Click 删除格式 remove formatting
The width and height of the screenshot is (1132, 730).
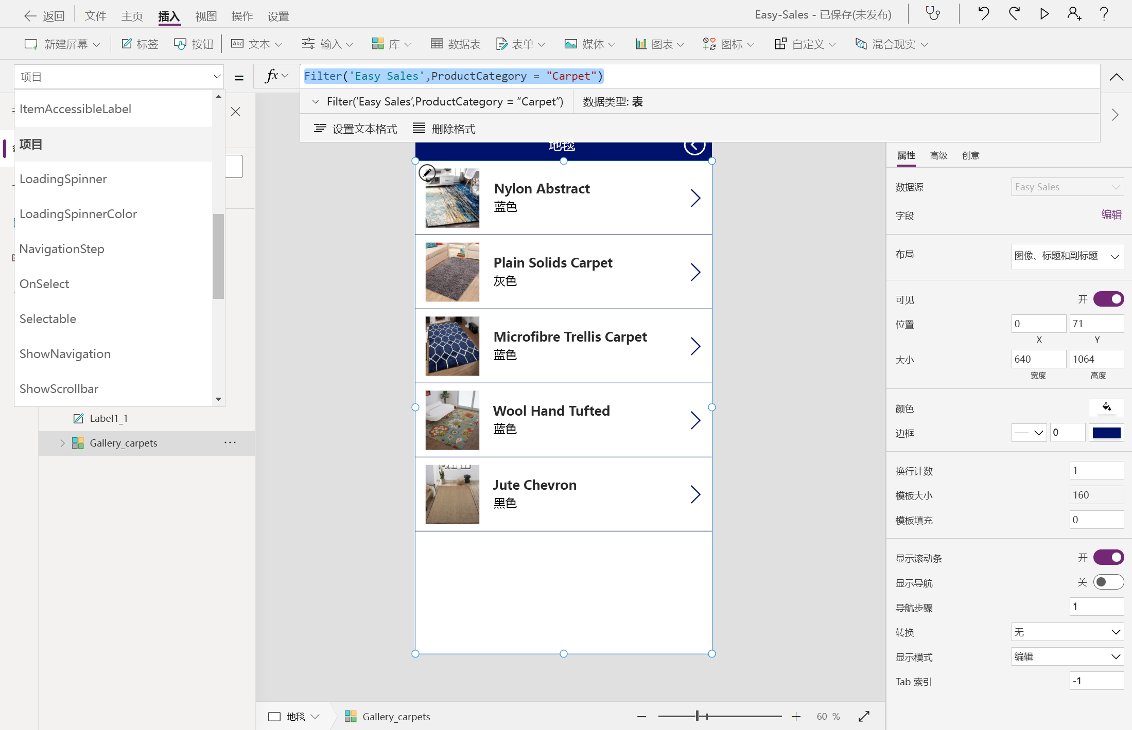(x=444, y=129)
